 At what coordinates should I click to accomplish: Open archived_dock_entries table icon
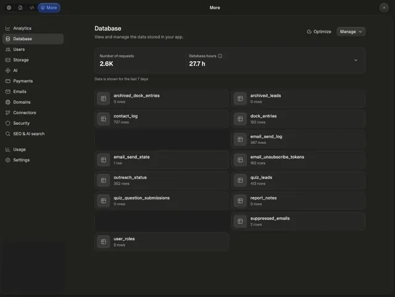[x=104, y=98]
